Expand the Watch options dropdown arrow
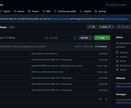This screenshot has height=108, width=131. pyautogui.click(x=113, y=27)
